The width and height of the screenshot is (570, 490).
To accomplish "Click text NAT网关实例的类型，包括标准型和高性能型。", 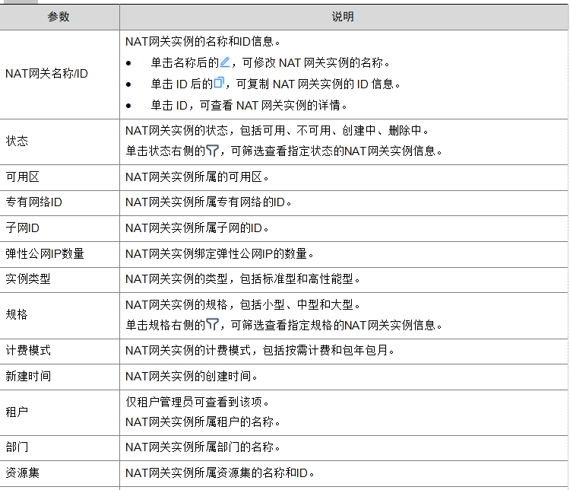I will pyautogui.click(x=243, y=279).
